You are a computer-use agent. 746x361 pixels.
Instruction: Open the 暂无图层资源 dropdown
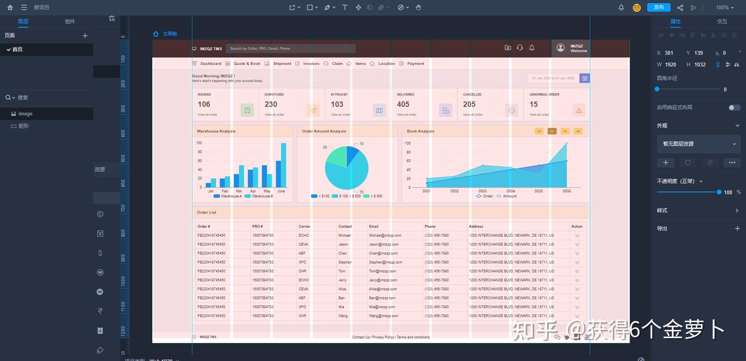pos(699,144)
